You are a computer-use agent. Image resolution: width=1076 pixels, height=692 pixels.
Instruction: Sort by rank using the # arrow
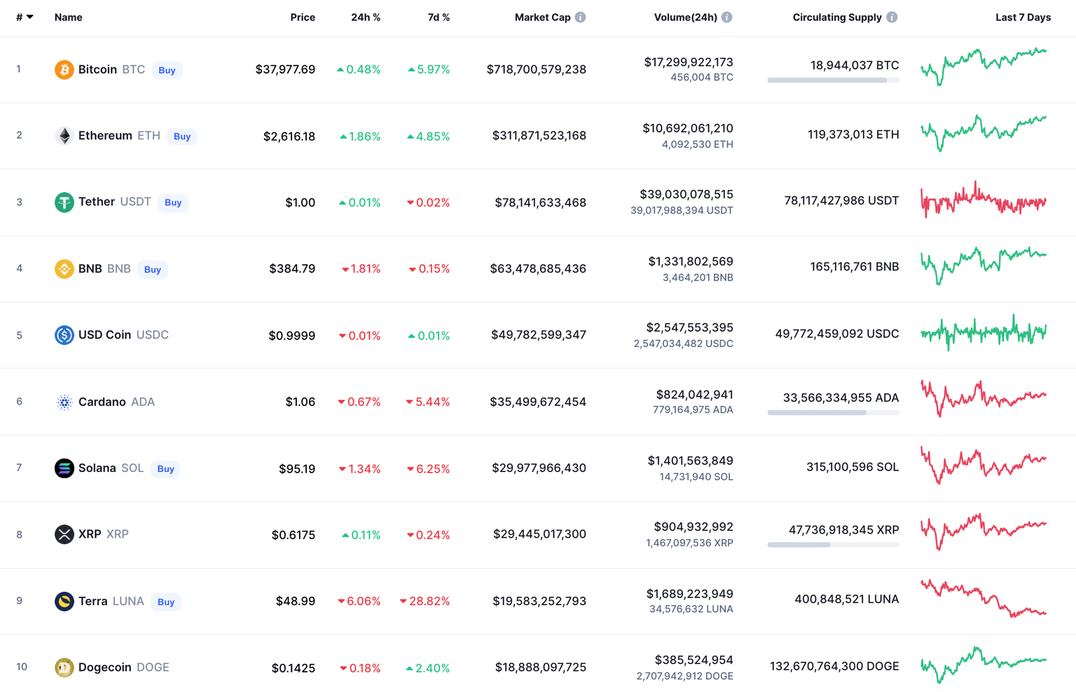pos(29,18)
